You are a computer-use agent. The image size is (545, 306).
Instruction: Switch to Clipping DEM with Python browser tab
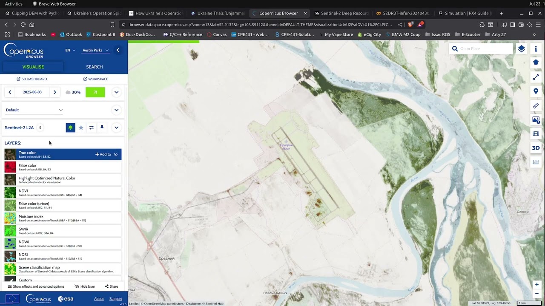33,13
